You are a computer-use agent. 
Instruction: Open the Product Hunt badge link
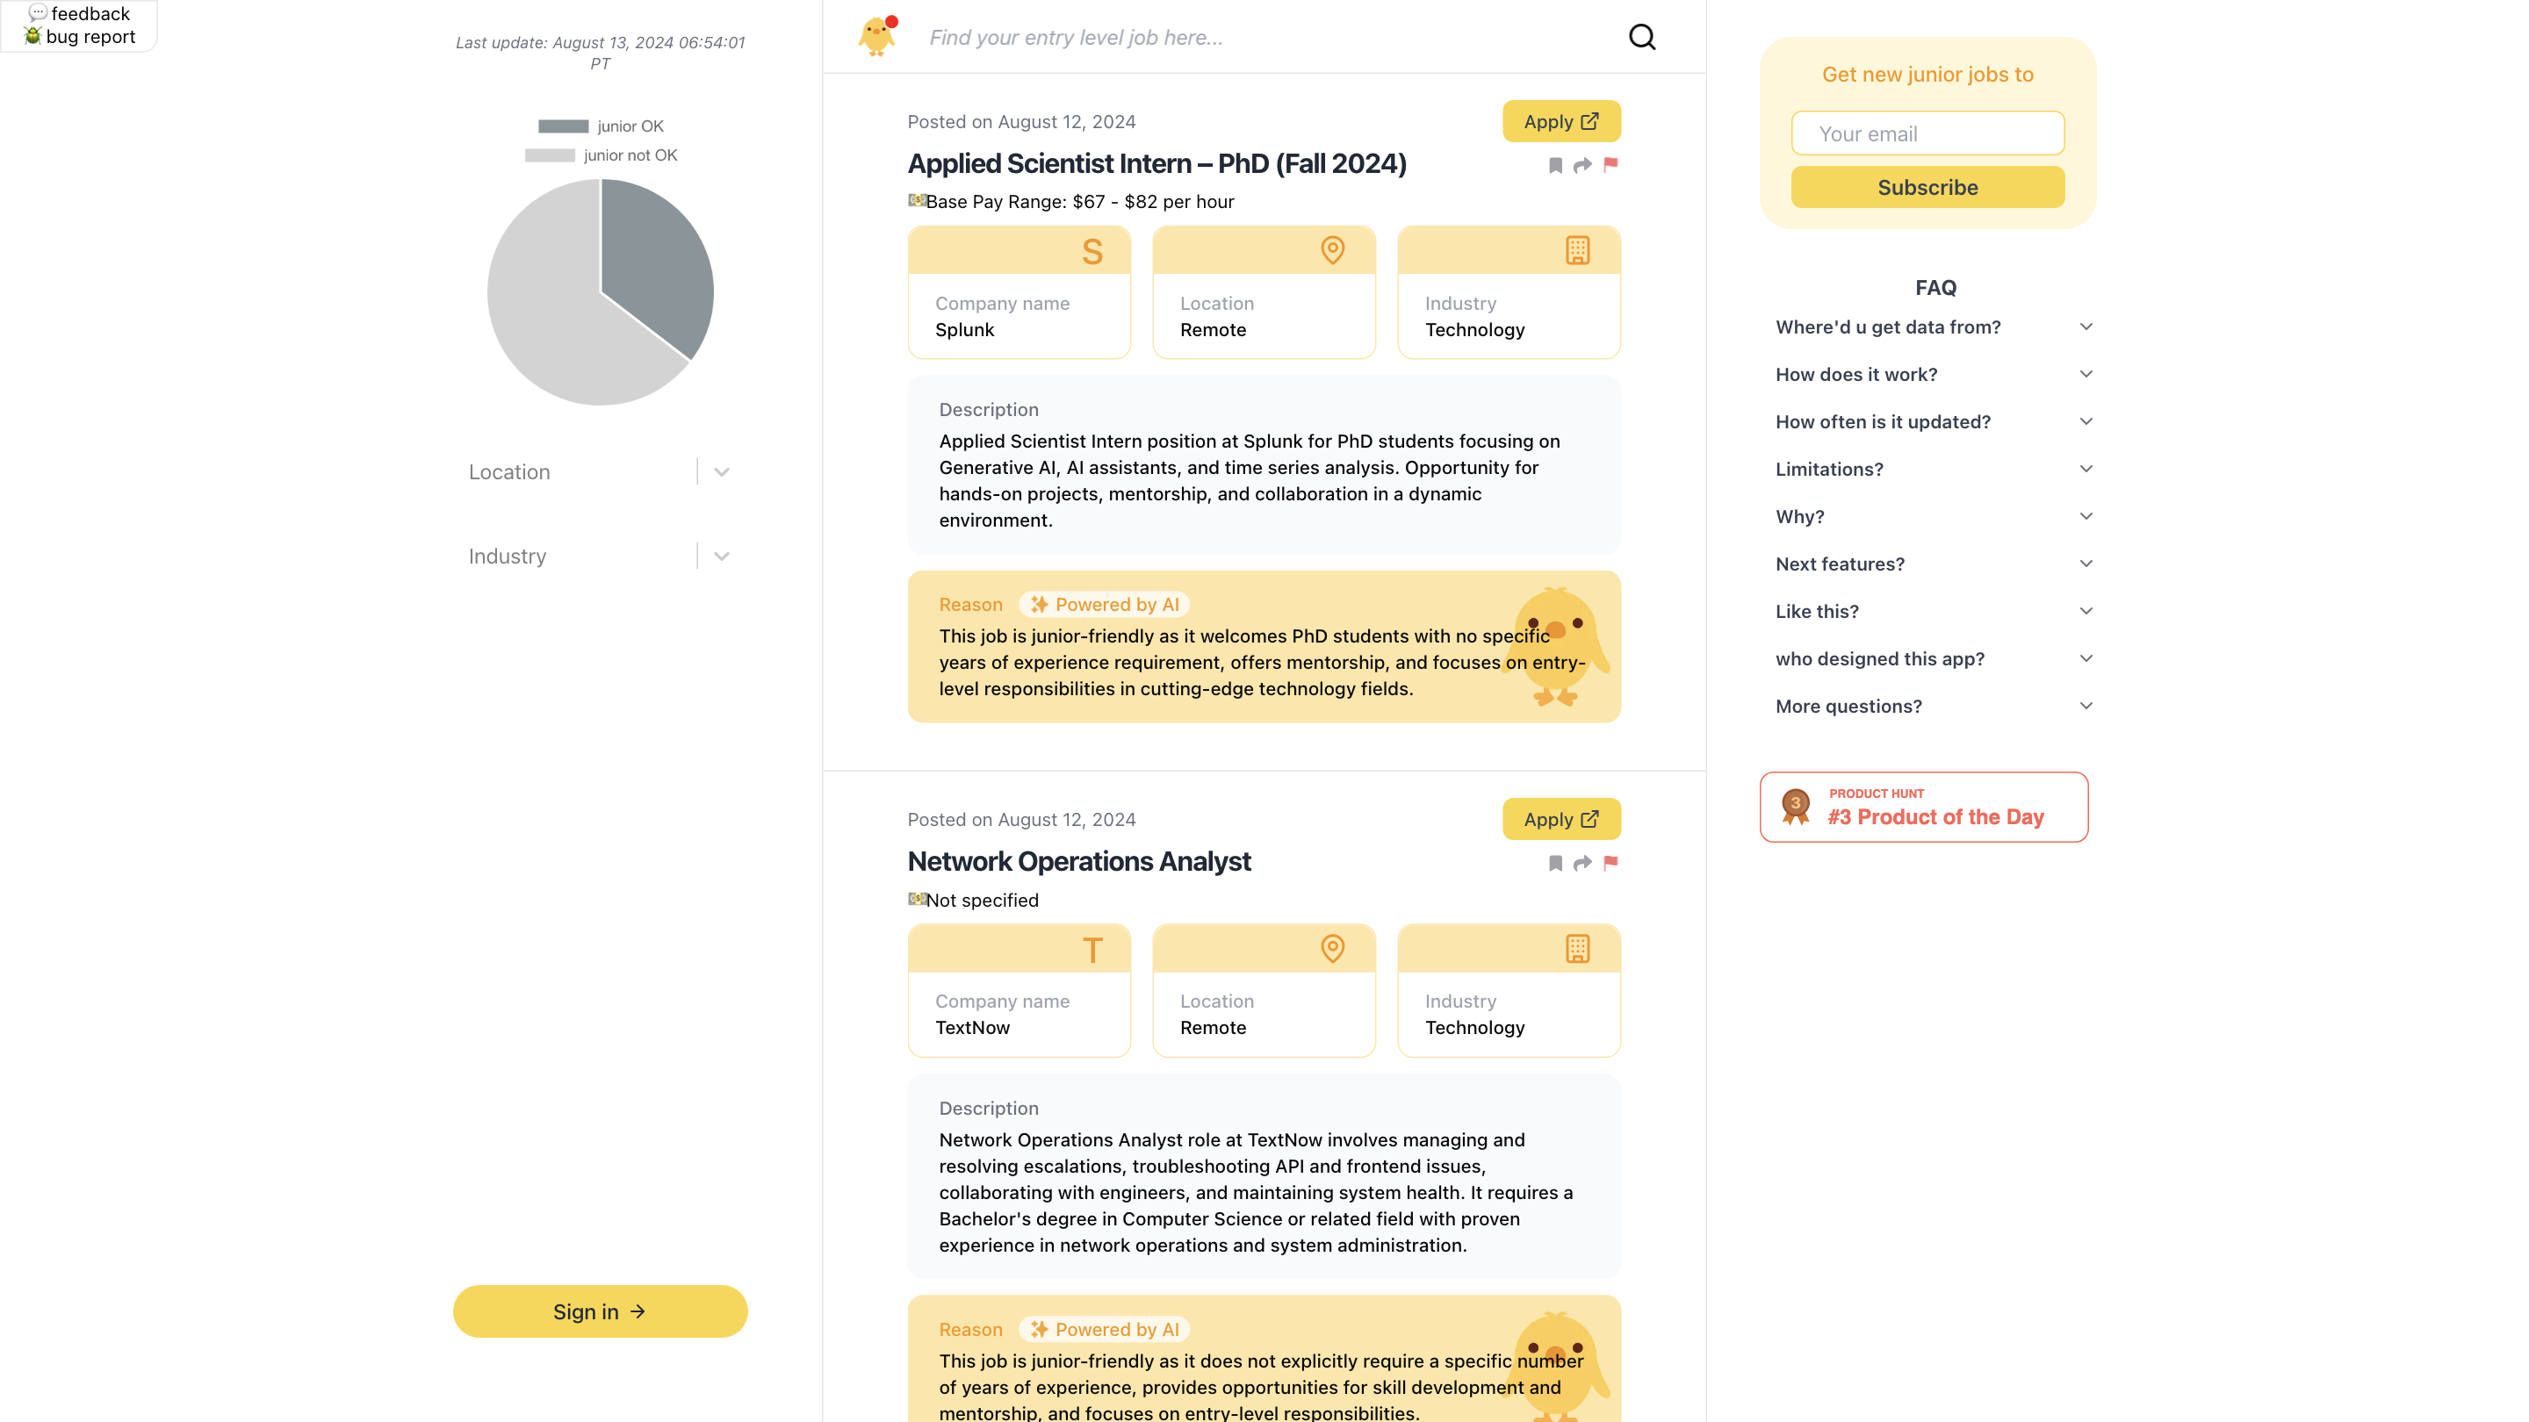click(x=1923, y=807)
